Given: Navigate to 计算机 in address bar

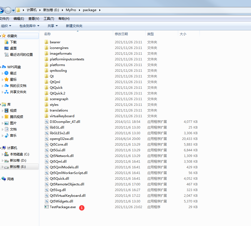Looking at the screenshot, I should 31,10.
